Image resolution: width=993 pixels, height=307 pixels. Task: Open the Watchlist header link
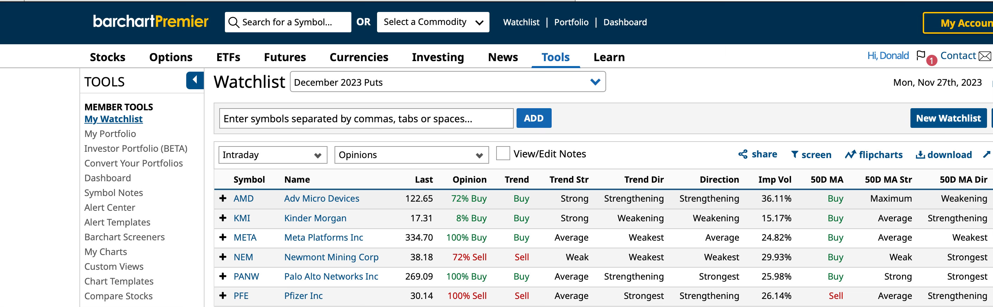point(521,22)
